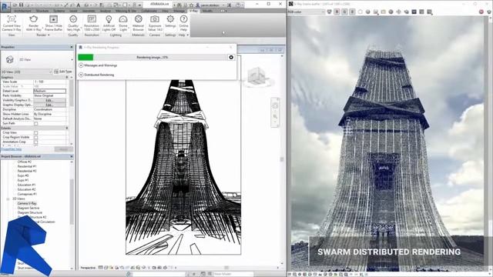Collapse the 3D Views tree node
493x277 pixels.
pos(8,199)
